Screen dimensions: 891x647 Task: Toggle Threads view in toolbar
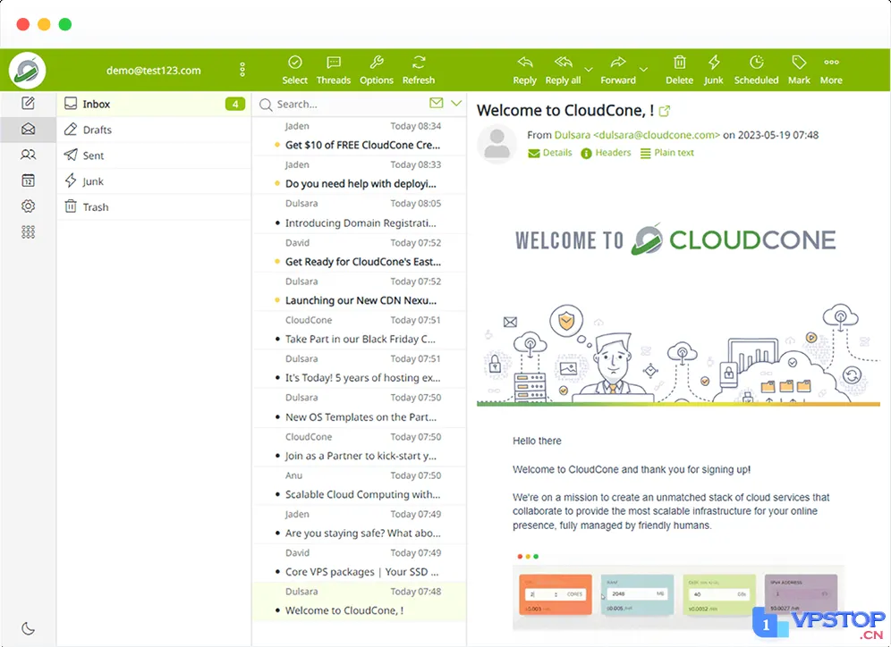coord(333,71)
